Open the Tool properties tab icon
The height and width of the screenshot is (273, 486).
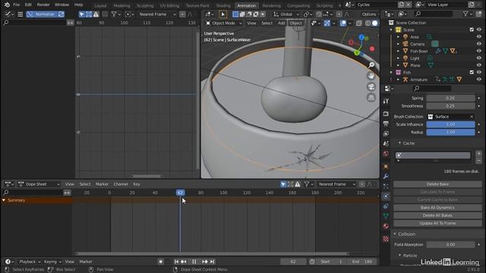click(x=386, y=101)
